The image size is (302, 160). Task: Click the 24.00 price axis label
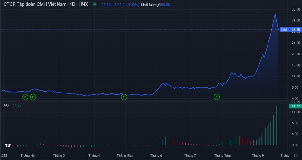point(296,43)
